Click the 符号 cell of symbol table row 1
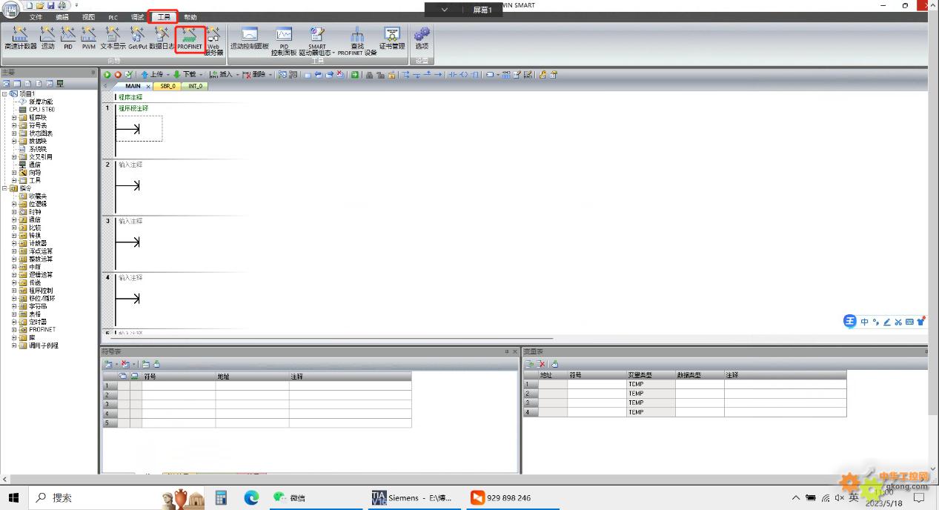This screenshot has height=510, width=939. pyautogui.click(x=179, y=385)
